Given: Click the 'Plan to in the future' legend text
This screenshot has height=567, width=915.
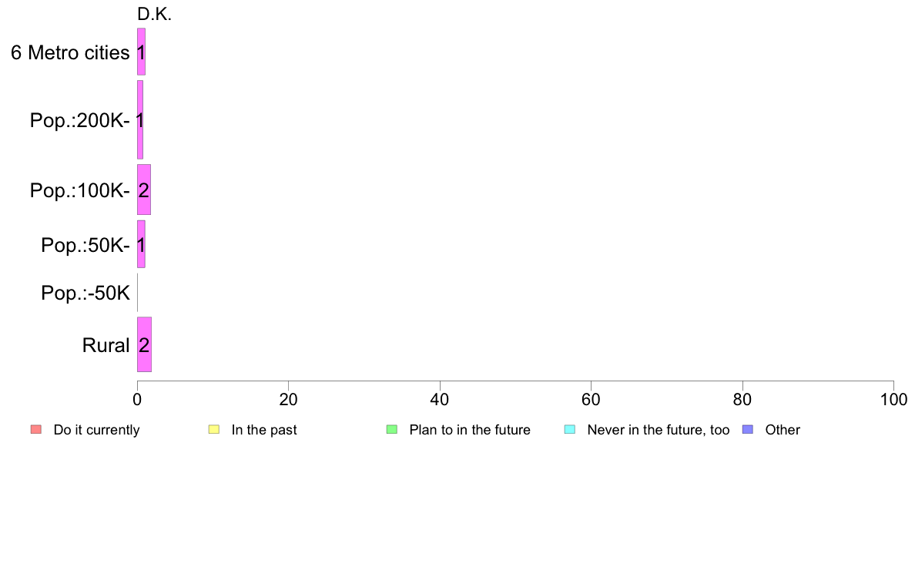Looking at the screenshot, I should click(x=470, y=430).
